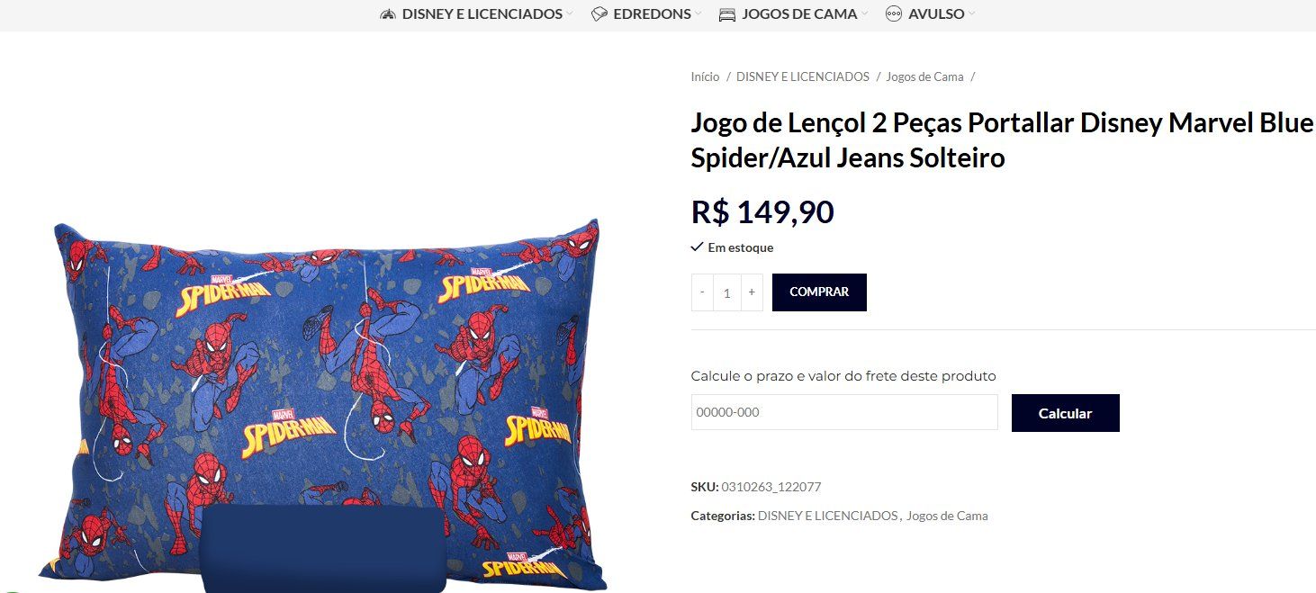Viewport: 1316px width, 593px height.
Task: Focus the CEP postal code input field
Action: 844,412
